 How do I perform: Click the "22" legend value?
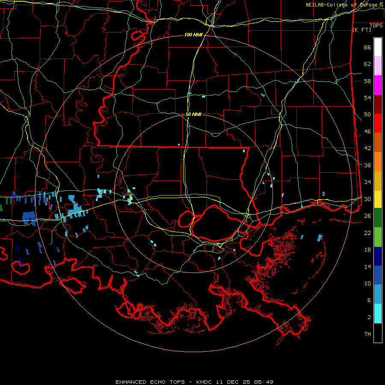[x=367, y=233]
